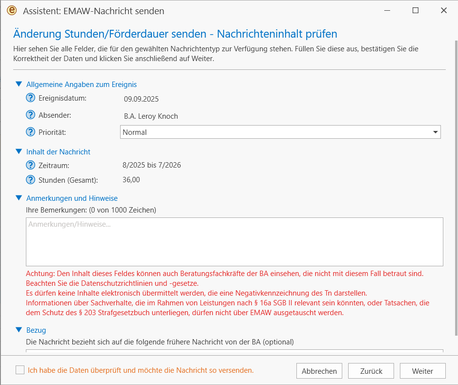Collapse the Inhalt der Nachricht section
Image resolution: width=458 pixels, height=385 pixels.
19,151
